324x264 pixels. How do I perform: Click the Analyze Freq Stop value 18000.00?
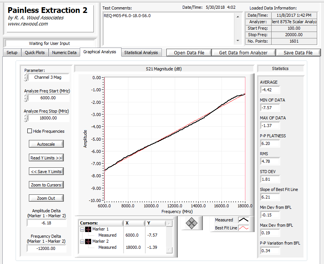[48, 118]
